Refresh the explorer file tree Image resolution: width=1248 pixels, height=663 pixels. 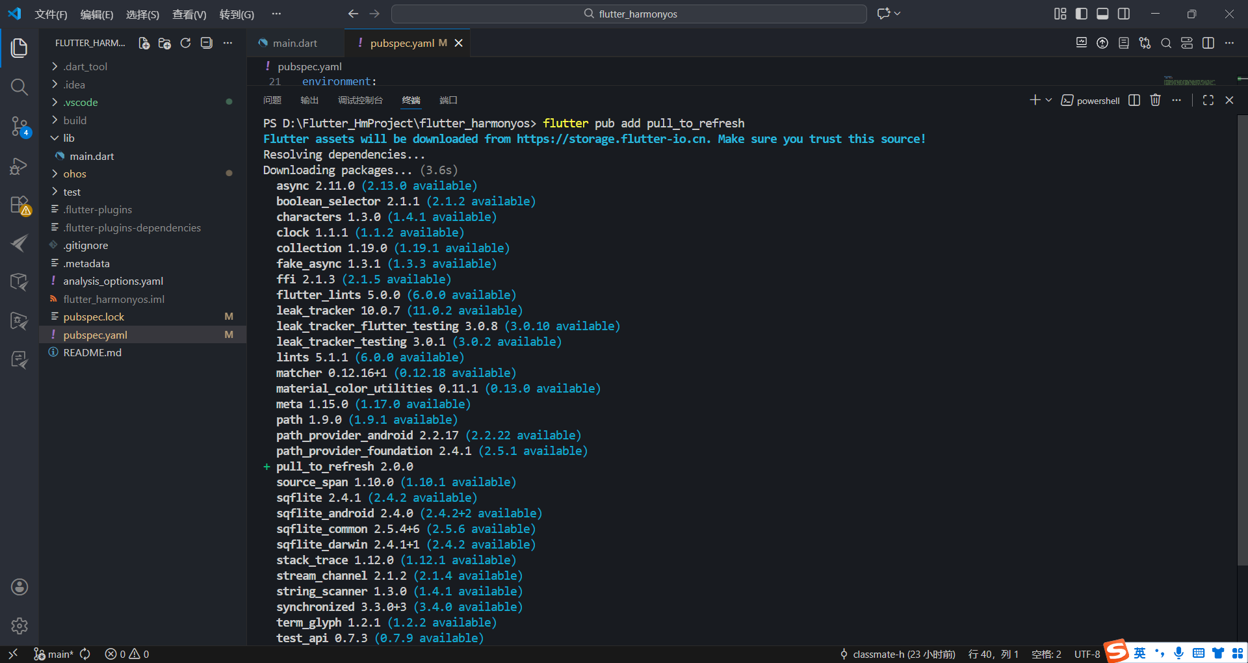click(x=185, y=43)
